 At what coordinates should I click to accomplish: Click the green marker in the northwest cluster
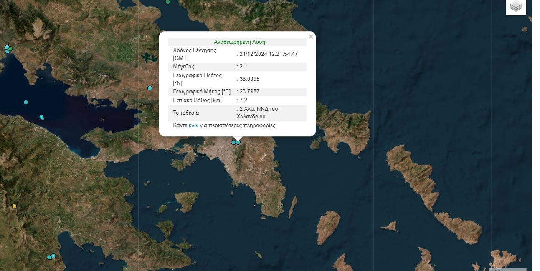click(x=10, y=49)
